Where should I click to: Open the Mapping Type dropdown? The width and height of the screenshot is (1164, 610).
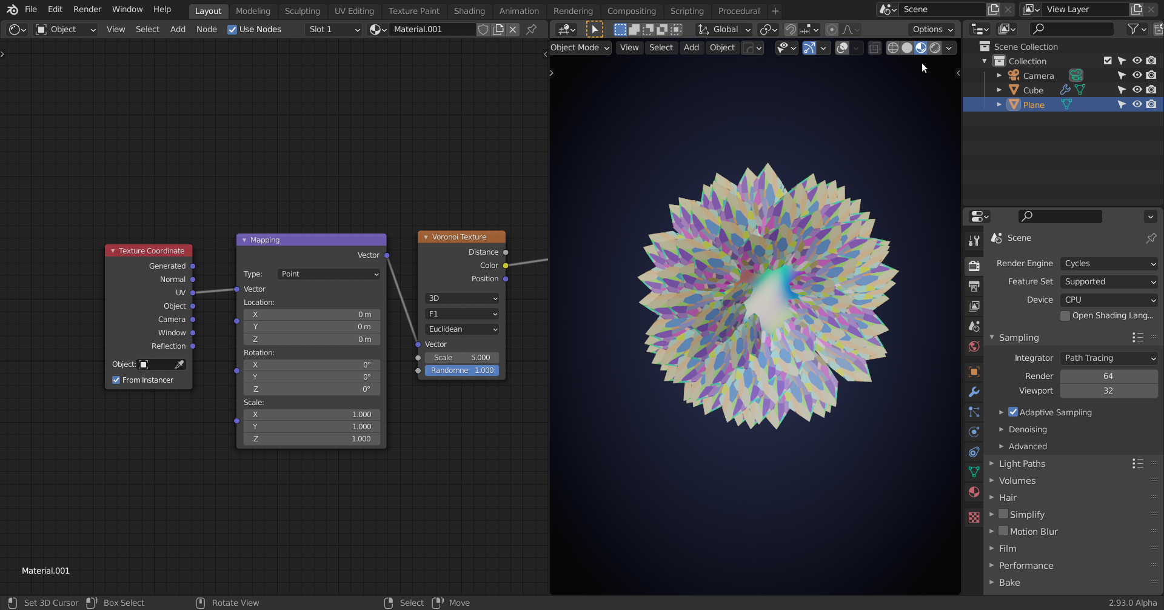pos(329,274)
